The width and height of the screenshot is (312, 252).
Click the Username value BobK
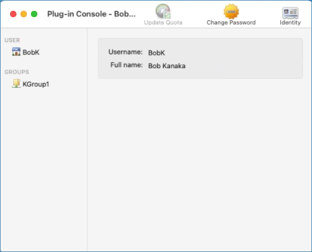(156, 53)
